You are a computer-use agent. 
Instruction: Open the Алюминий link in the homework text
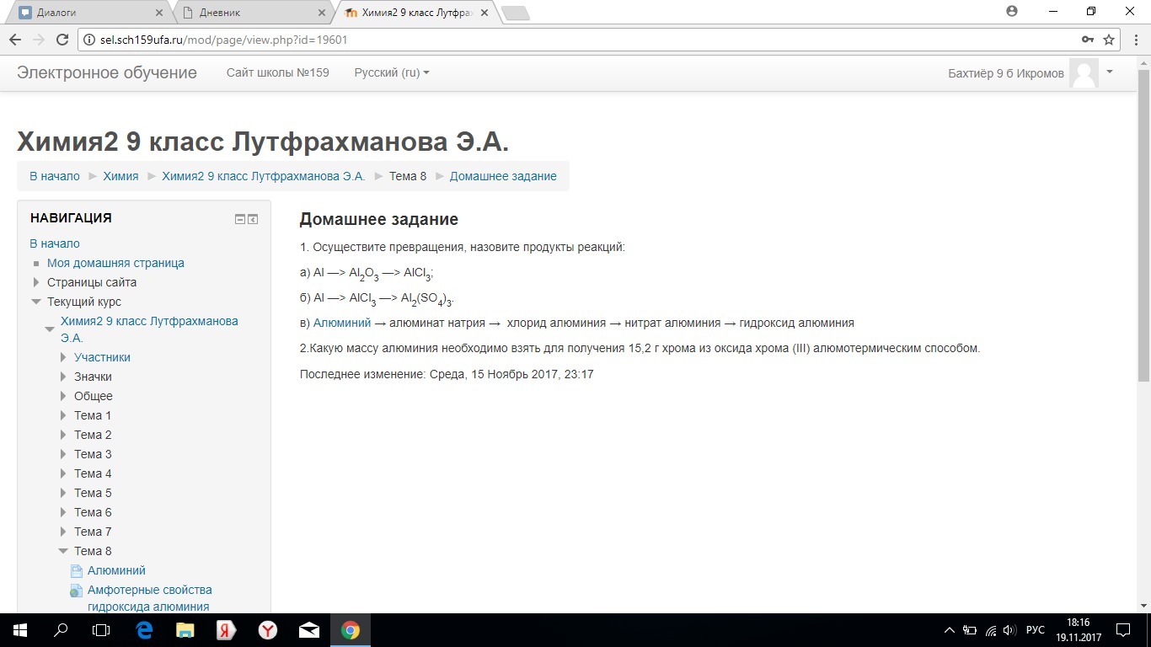[x=340, y=322]
